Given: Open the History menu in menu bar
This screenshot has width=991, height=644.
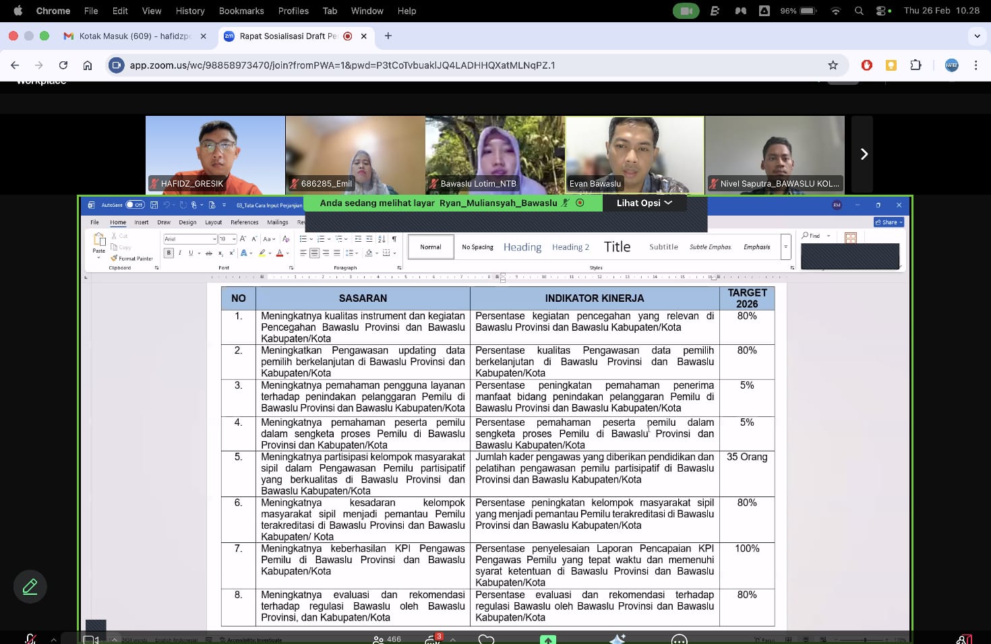Looking at the screenshot, I should (190, 11).
